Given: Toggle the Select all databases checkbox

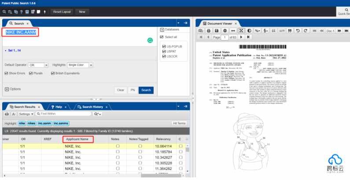Looking at the screenshot, I should pyautogui.click(x=162, y=37).
